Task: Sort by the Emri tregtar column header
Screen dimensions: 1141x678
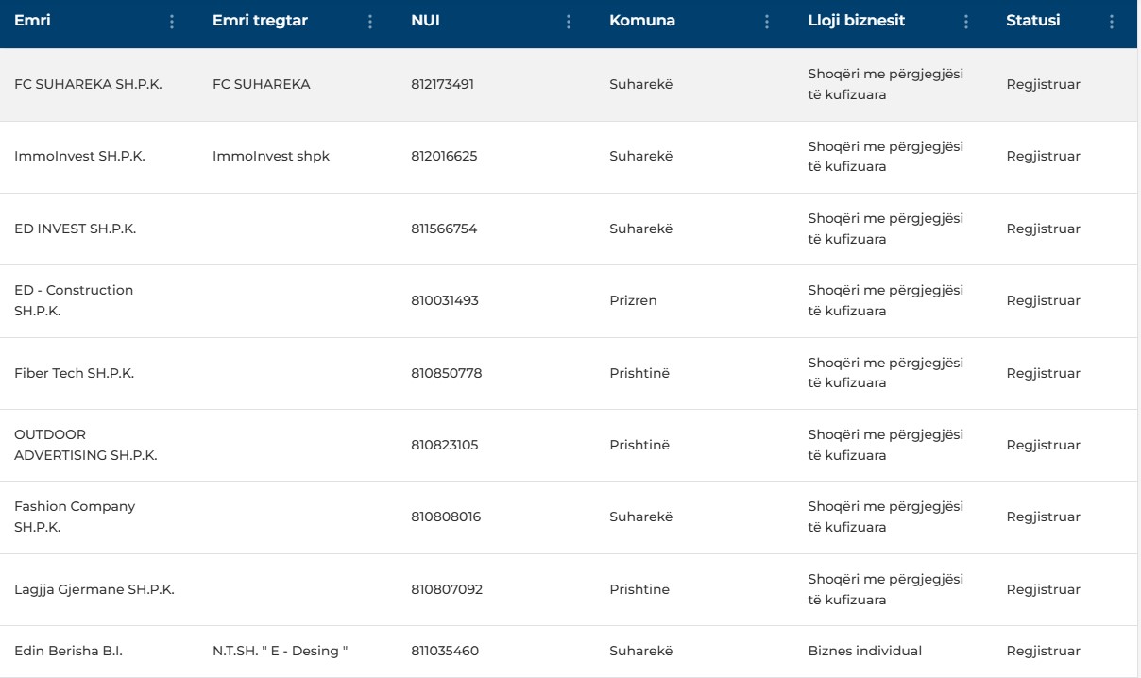Action: [x=260, y=21]
